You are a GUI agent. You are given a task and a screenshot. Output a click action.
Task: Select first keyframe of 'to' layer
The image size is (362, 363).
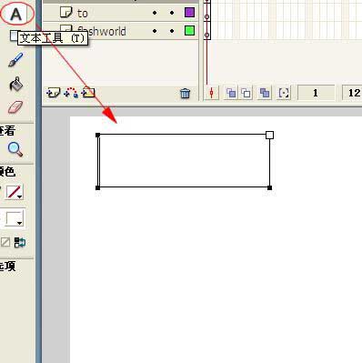click(x=207, y=14)
